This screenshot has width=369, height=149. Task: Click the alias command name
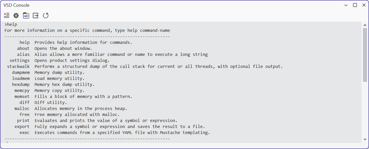click(x=23, y=54)
